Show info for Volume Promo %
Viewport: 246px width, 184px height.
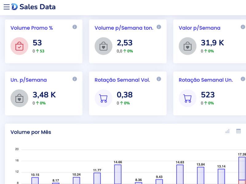(x=74, y=27)
